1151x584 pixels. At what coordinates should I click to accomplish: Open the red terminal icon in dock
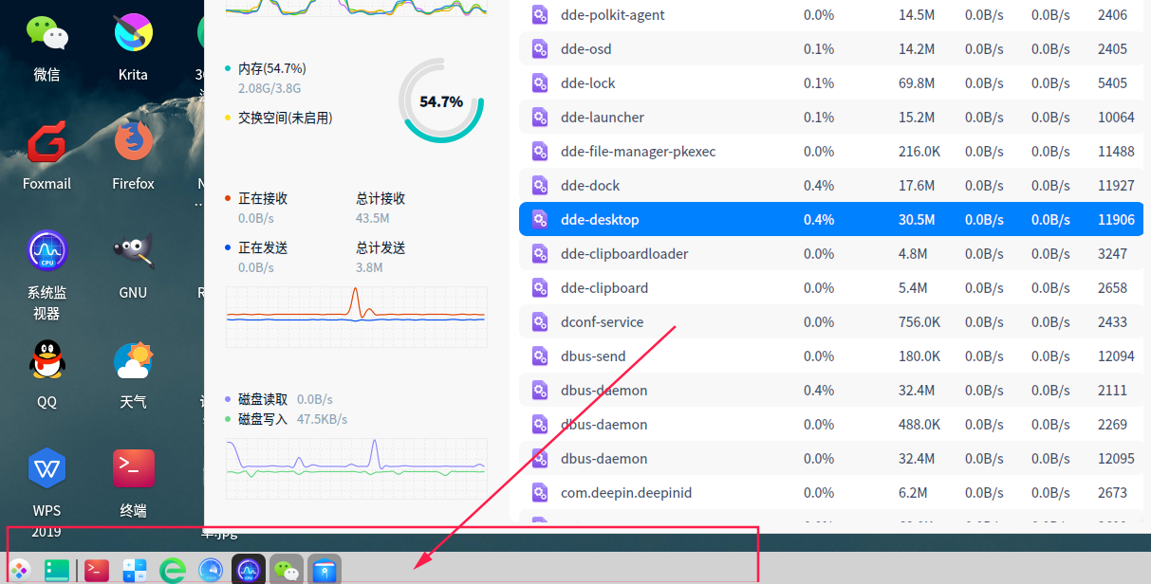[x=96, y=570]
